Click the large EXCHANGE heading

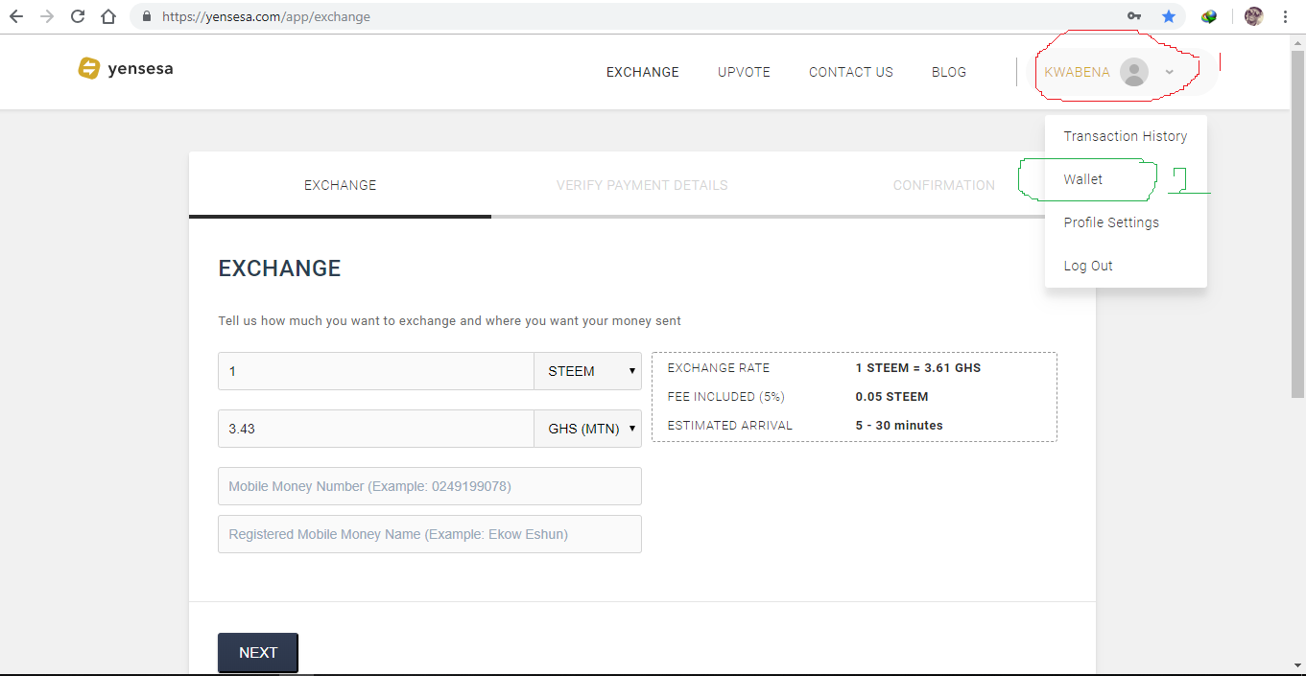[x=279, y=268]
